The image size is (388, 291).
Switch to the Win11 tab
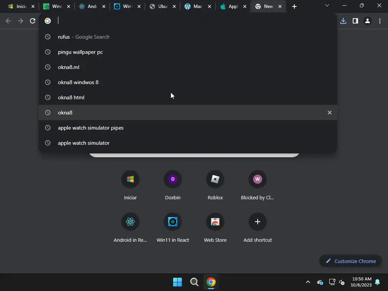tap(123, 7)
